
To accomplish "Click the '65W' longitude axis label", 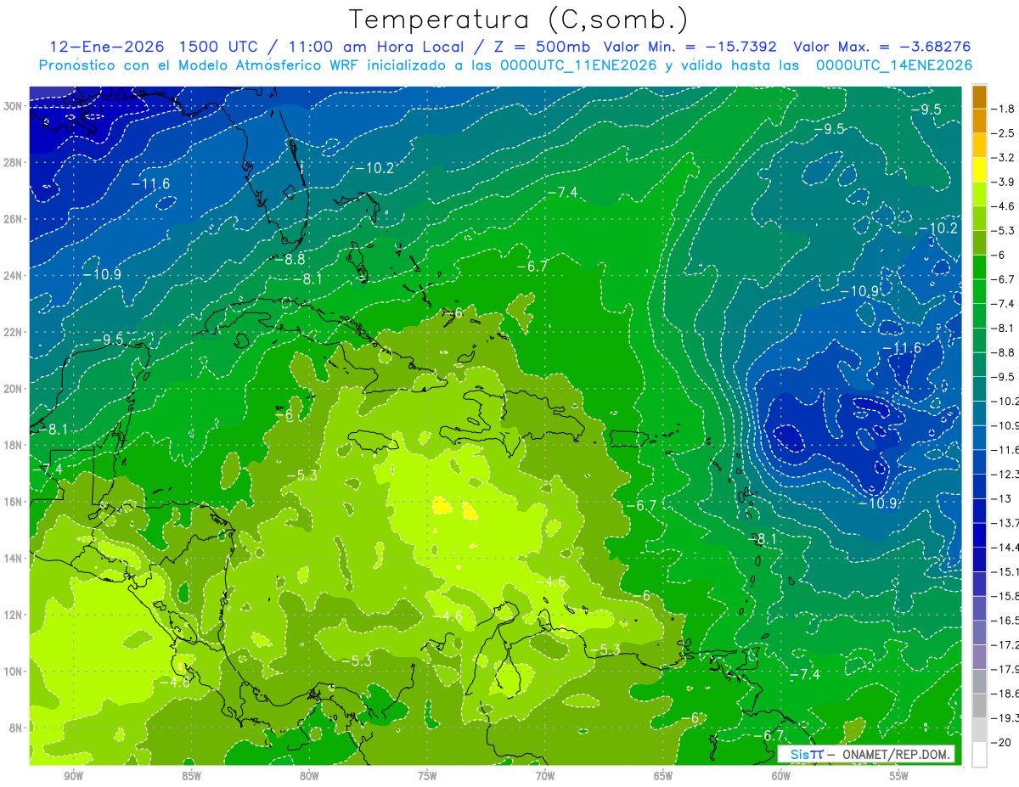I will coord(663,776).
